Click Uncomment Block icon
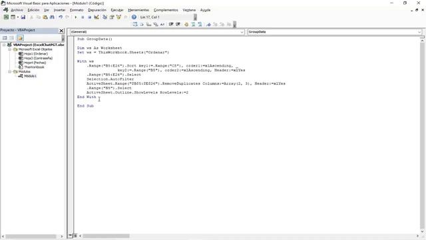 200,24
